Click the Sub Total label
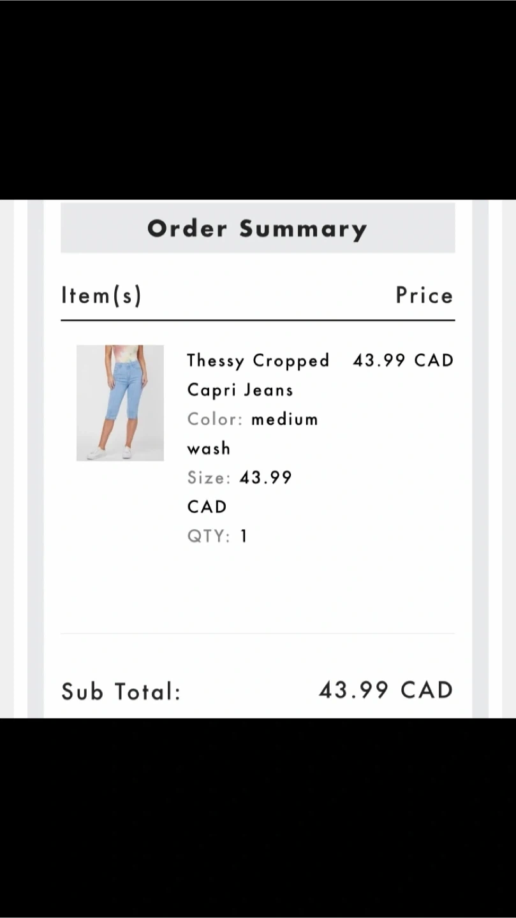This screenshot has height=918, width=516. click(121, 691)
